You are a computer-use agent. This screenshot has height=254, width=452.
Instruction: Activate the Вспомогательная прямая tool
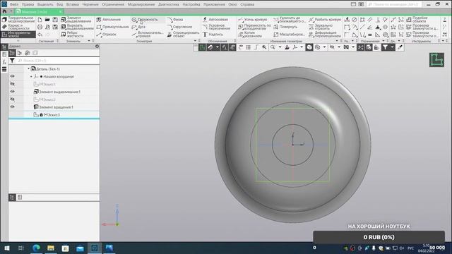(x=148, y=35)
